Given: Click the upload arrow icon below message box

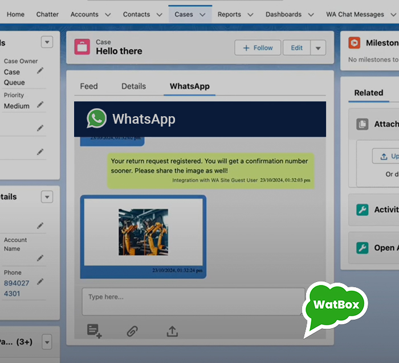Looking at the screenshot, I should pos(172,331).
